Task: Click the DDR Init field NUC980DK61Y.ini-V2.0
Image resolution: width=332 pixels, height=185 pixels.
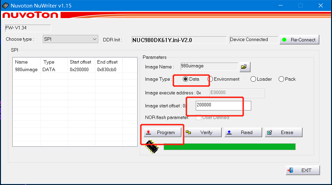Action: click(179, 40)
